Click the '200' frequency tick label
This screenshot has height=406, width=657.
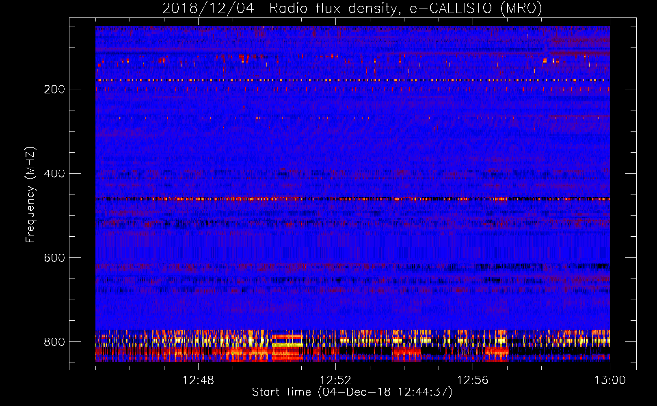[54, 89]
